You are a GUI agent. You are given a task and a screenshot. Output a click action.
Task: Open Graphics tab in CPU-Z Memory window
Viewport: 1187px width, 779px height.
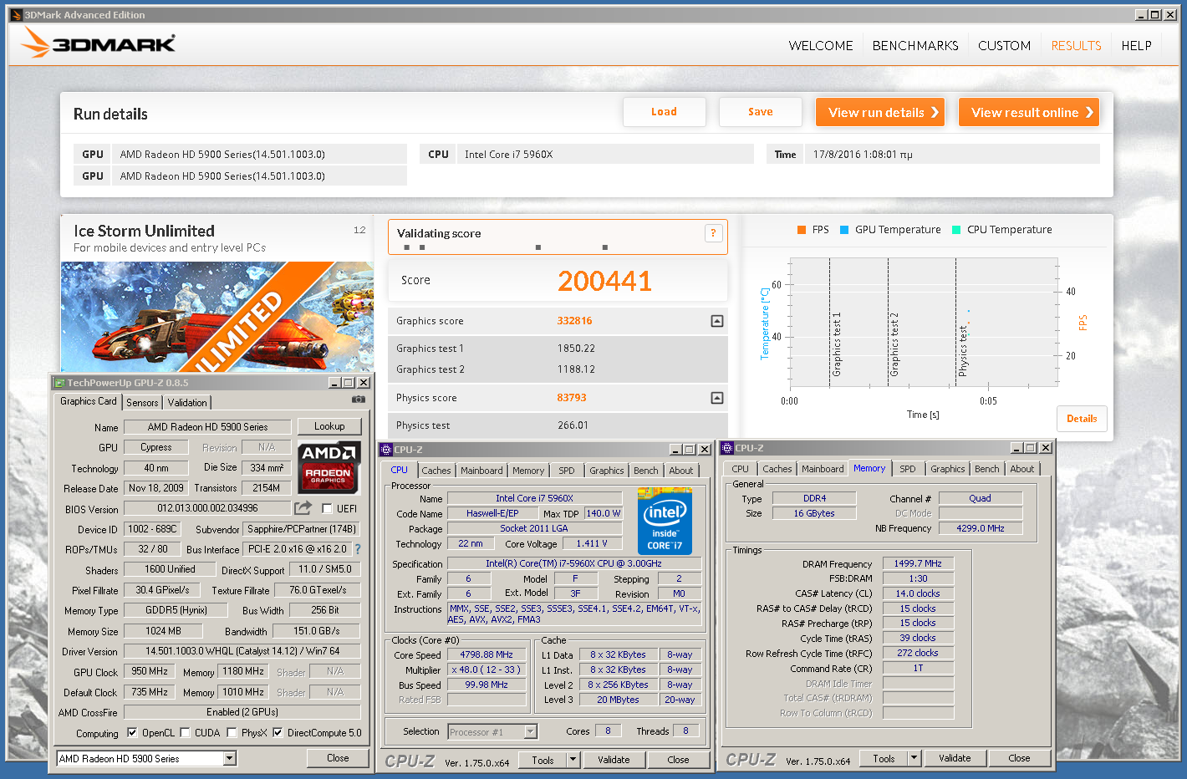pos(947,469)
